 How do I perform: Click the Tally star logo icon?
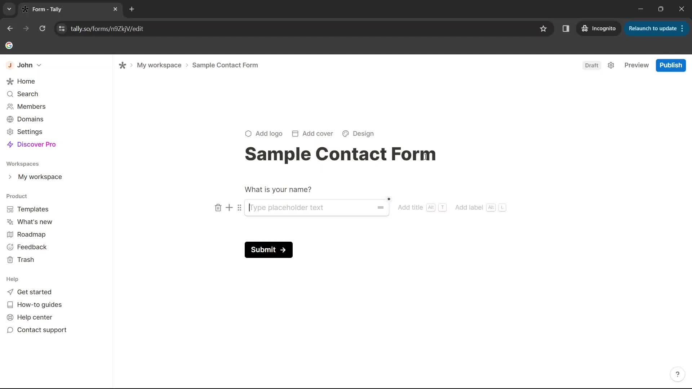click(x=123, y=65)
